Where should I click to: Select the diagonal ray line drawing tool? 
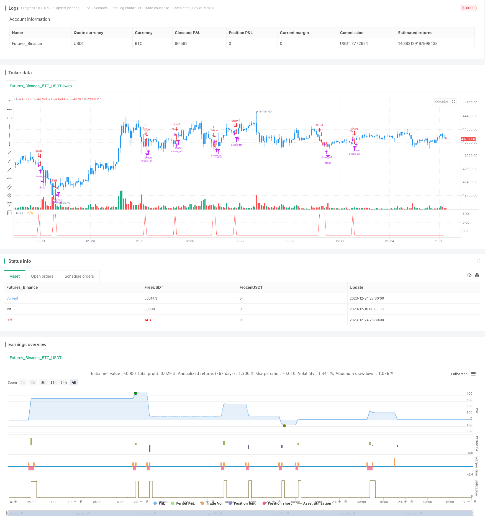click(x=9, y=161)
